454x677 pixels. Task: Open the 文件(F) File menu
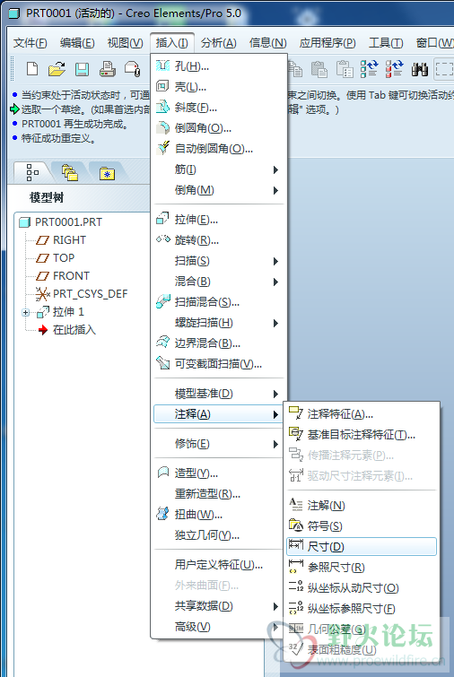(x=30, y=43)
